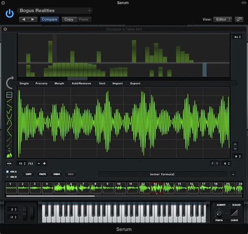Viewport: 248px width, 234px height.
Task: Select highlighted frame 13 thumbnail
Action: [x=156, y=188]
